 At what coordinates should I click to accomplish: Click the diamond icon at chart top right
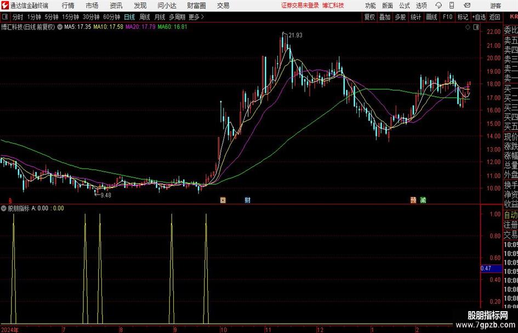(468, 27)
